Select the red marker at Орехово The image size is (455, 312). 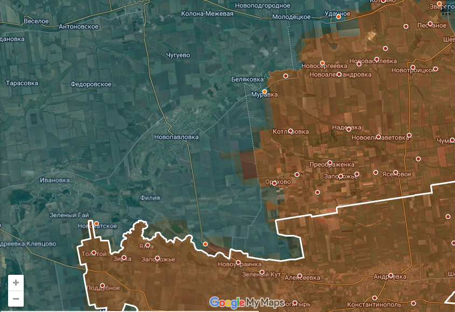[274, 183]
